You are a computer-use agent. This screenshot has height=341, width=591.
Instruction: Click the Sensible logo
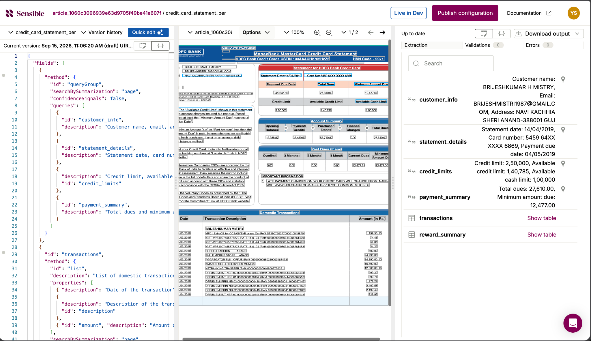[x=25, y=13]
